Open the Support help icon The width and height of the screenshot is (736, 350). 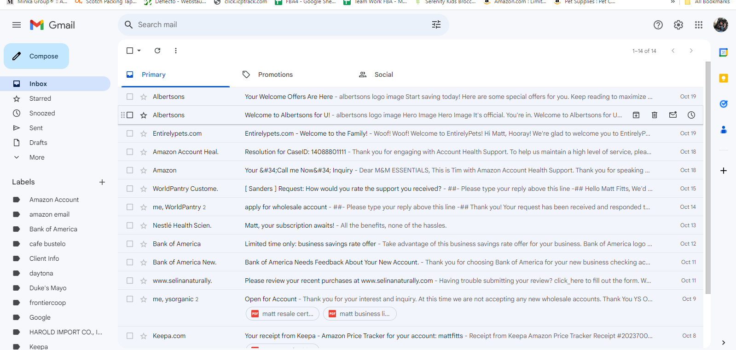658,25
